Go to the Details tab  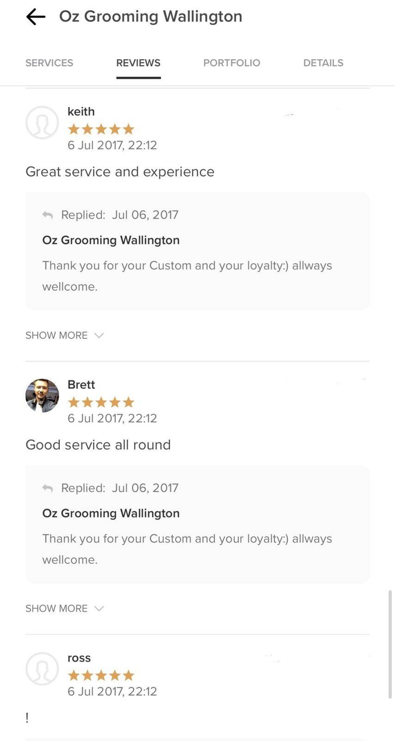click(323, 63)
